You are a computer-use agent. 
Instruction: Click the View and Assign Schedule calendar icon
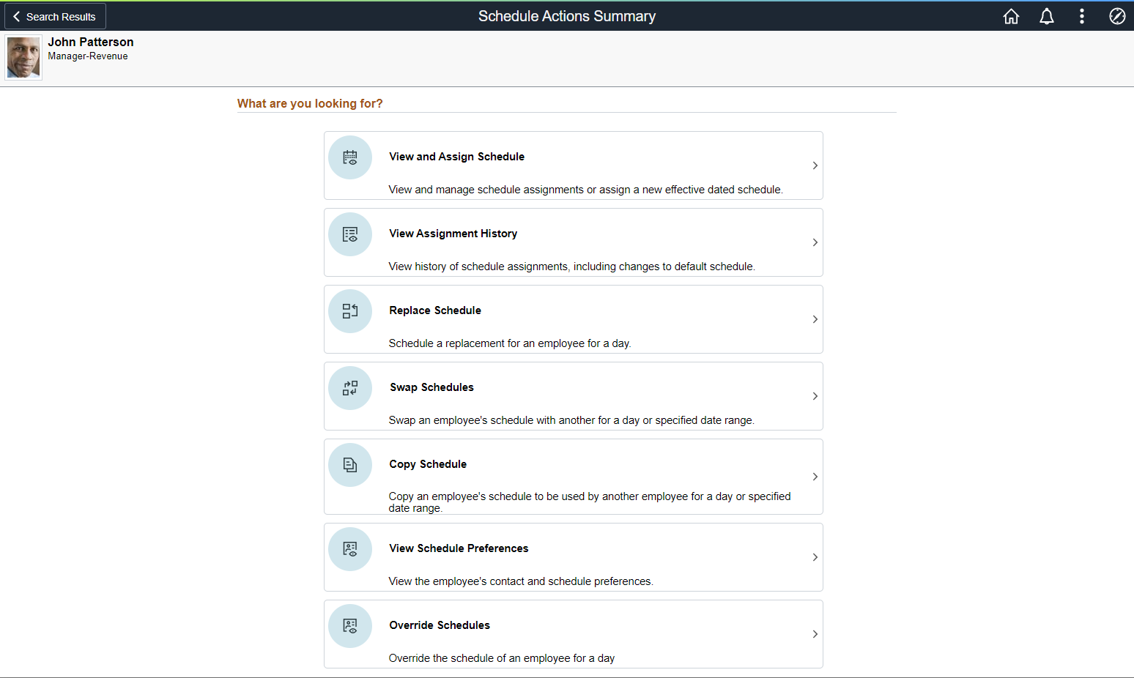pos(350,157)
